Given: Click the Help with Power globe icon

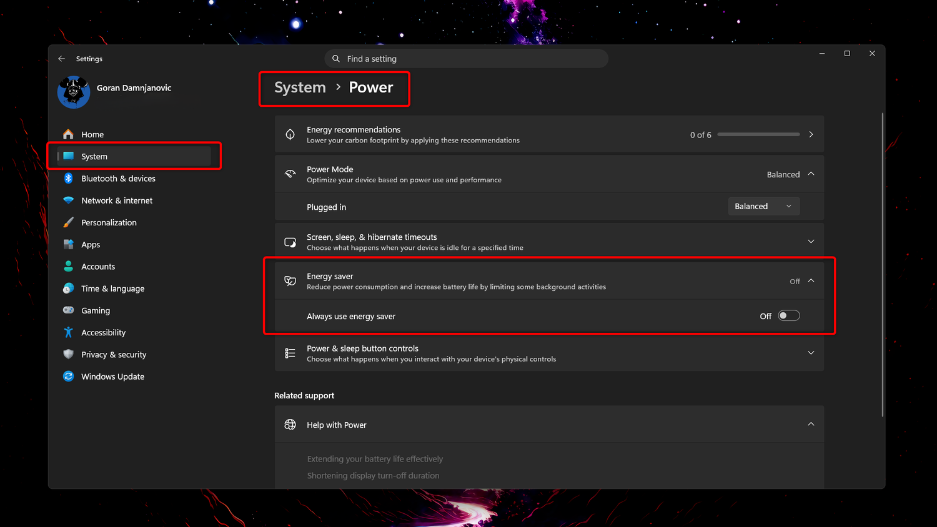Looking at the screenshot, I should [290, 425].
